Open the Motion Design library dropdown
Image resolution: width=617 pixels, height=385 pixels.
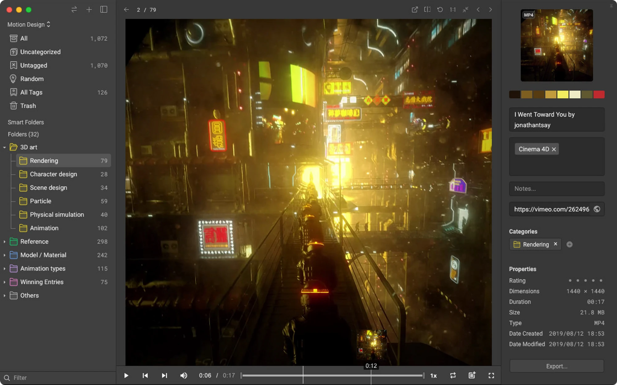pyautogui.click(x=29, y=24)
